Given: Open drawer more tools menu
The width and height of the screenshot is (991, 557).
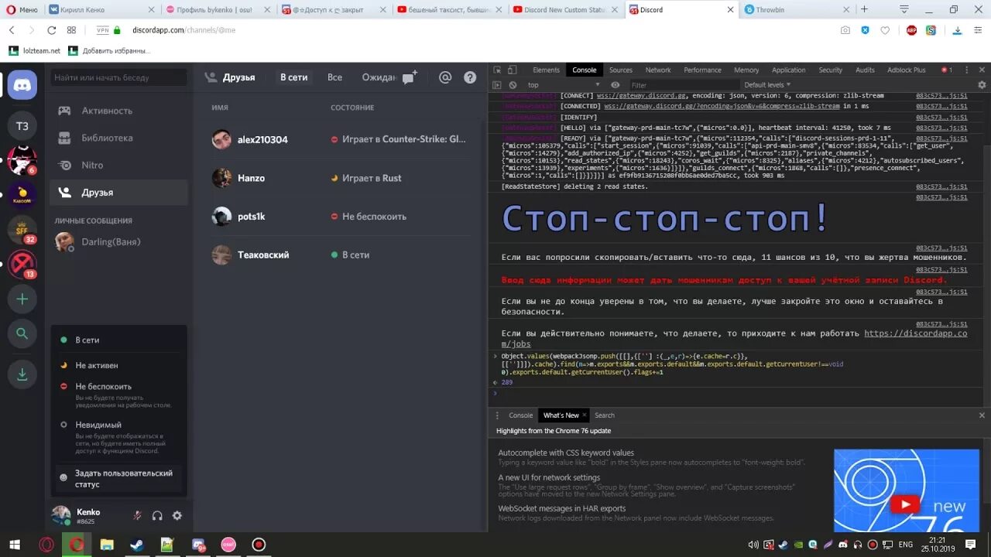Looking at the screenshot, I should coord(497,415).
